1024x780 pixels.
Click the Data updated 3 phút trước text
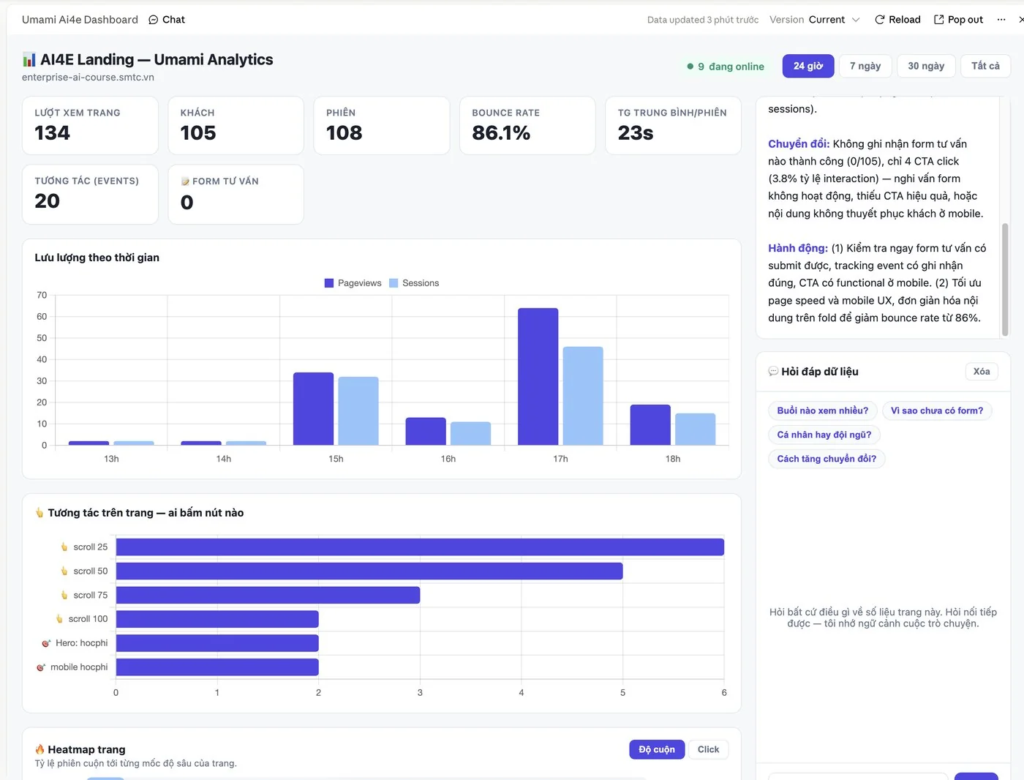point(703,20)
